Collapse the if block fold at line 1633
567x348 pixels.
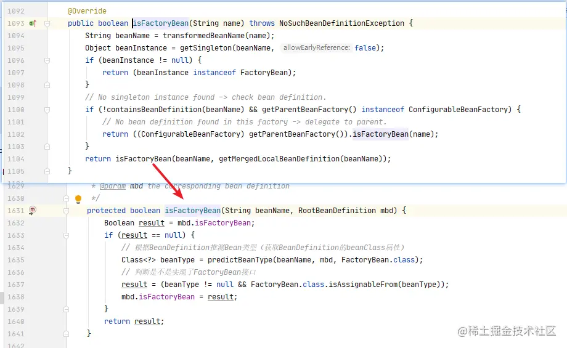[66, 235]
